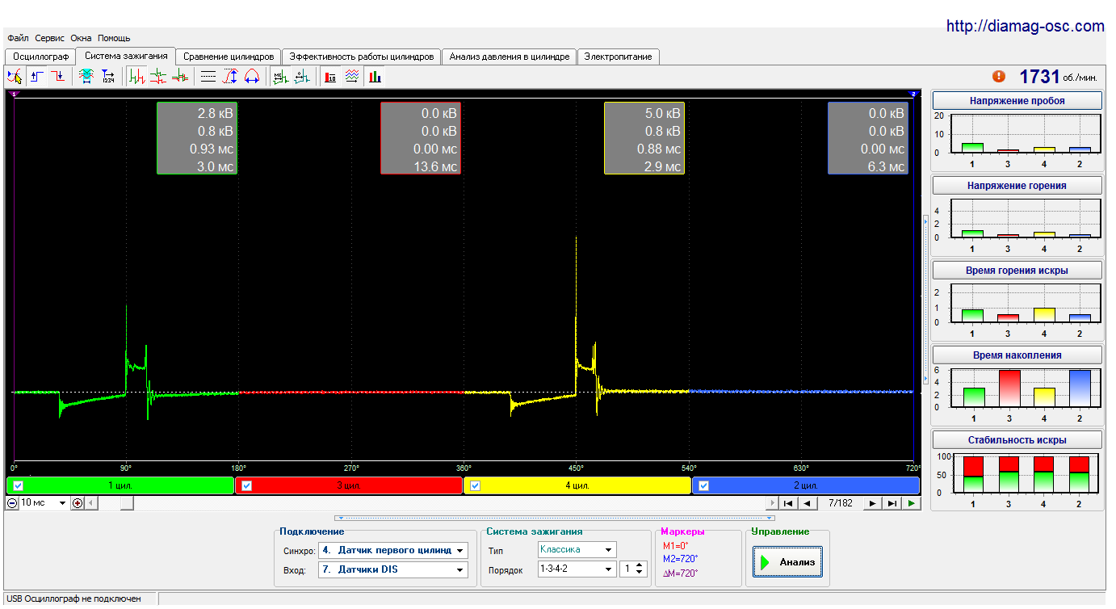Click the green cylinder 1 measurement box
Screen dimensions: 1116x609
tap(197, 138)
